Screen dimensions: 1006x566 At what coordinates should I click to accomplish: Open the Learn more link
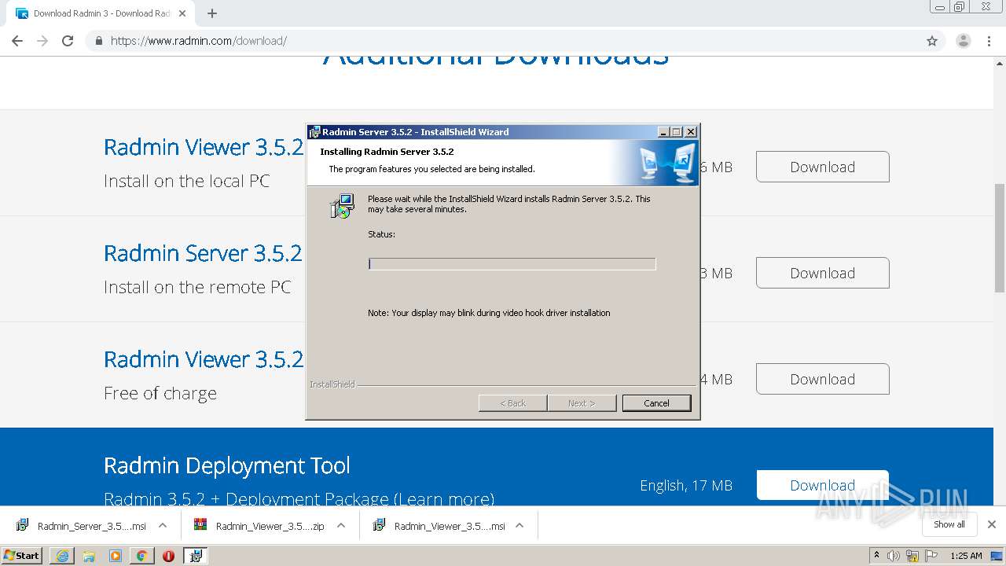[444, 498]
